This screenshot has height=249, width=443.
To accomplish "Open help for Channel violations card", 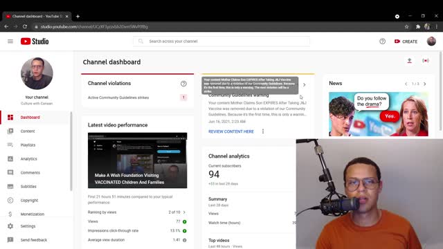I will [183, 84].
